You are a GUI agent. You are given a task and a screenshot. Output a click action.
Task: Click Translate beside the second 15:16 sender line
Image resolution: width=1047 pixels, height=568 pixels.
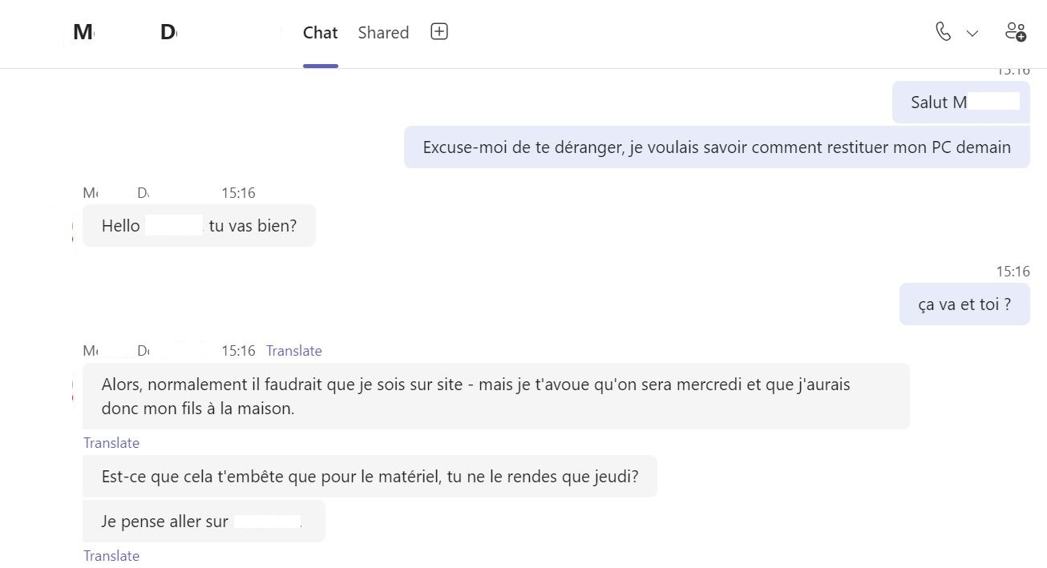pyautogui.click(x=293, y=351)
